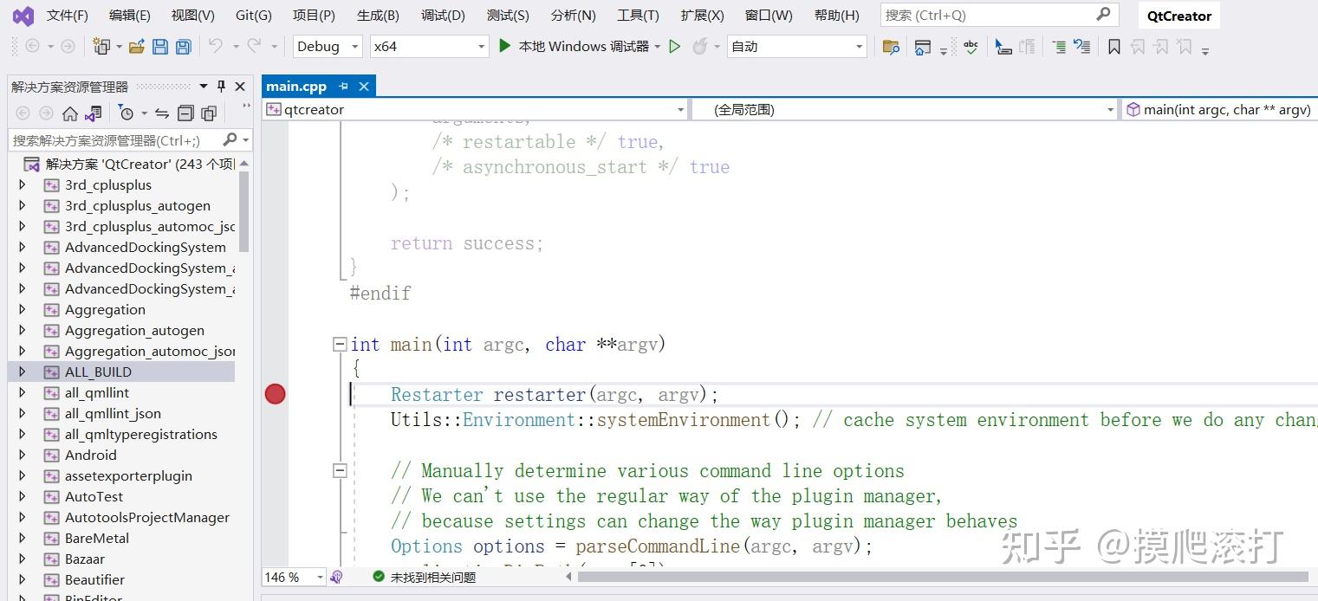
Task: Click the Undo arrow icon
Action: tap(215, 47)
